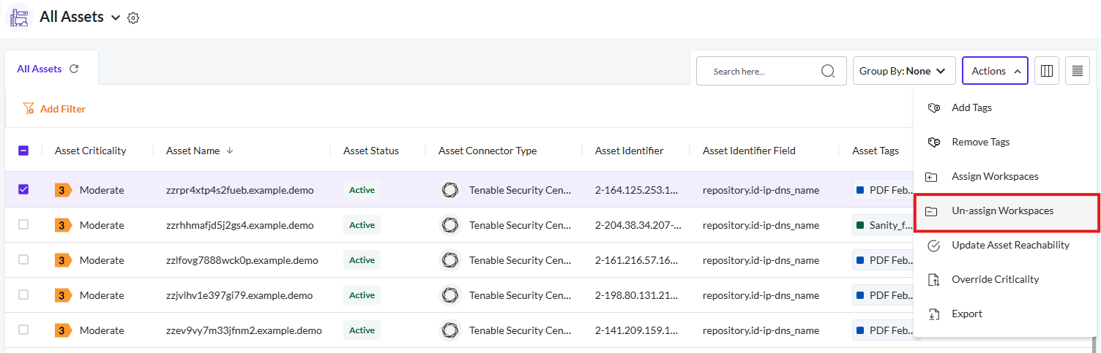
Task: Click Tenable connector icon in zzjvlhv1e397gi79 row
Action: pos(449,295)
